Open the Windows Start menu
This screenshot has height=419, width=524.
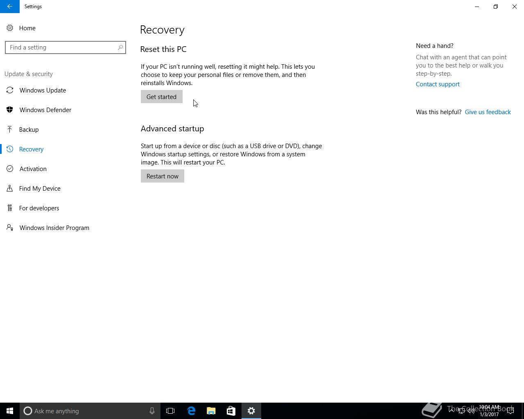coord(10,411)
